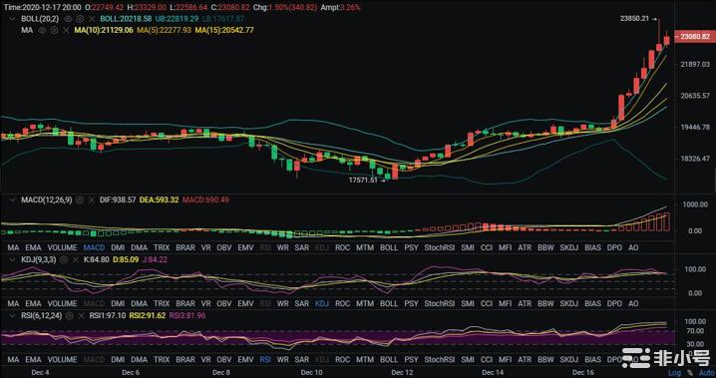The image size is (716, 378).
Task: Open MACD(12,26,9) settings gear
Action: point(80,199)
